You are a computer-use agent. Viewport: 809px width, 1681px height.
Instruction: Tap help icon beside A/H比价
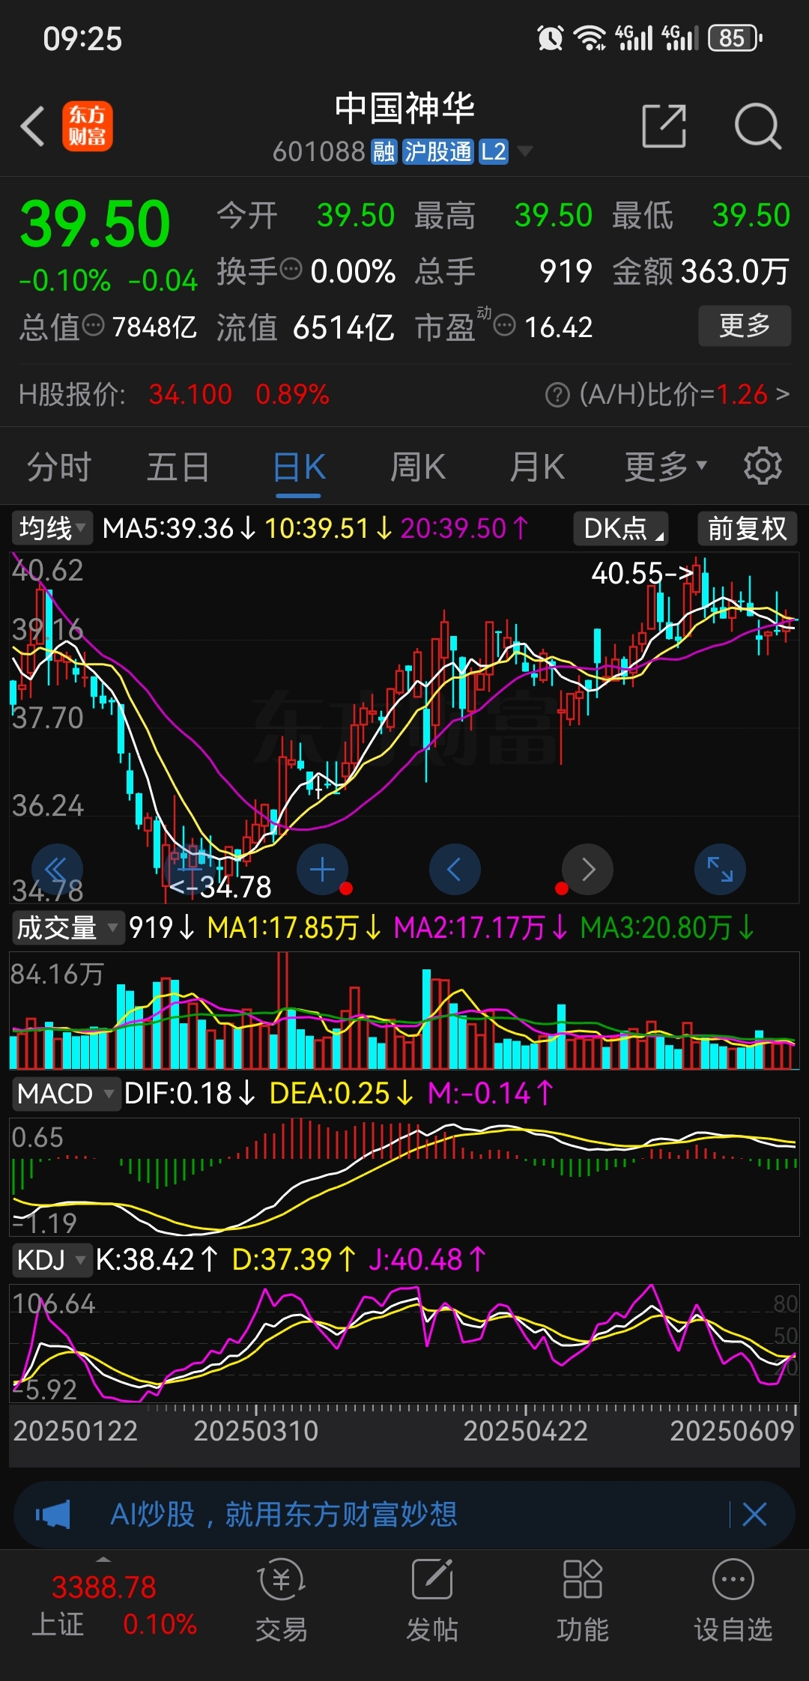coord(557,395)
